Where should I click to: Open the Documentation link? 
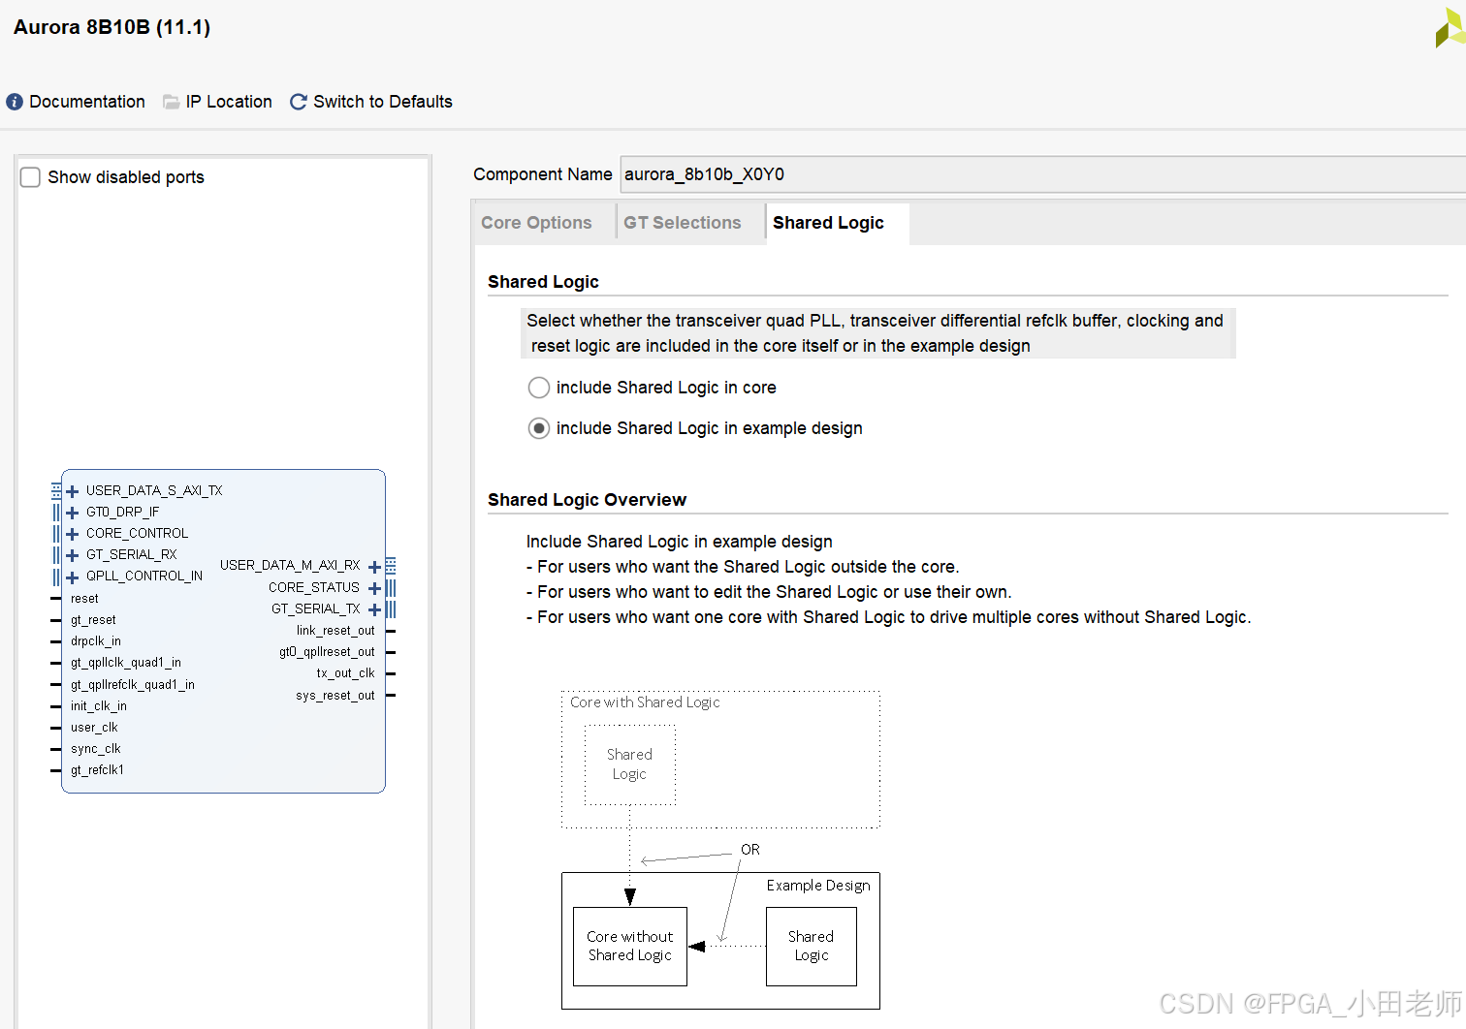coord(87,102)
